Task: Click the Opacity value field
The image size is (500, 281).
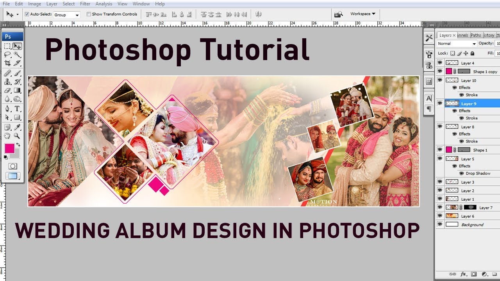Action: [x=497, y=44]
